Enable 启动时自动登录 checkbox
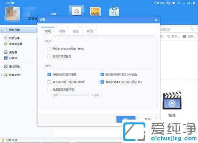Screen dimensions: 198x143 pyautogui.click(x=49, y=56)
